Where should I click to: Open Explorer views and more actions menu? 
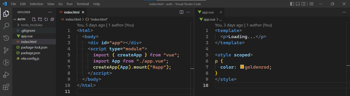(x=50, y=12)
